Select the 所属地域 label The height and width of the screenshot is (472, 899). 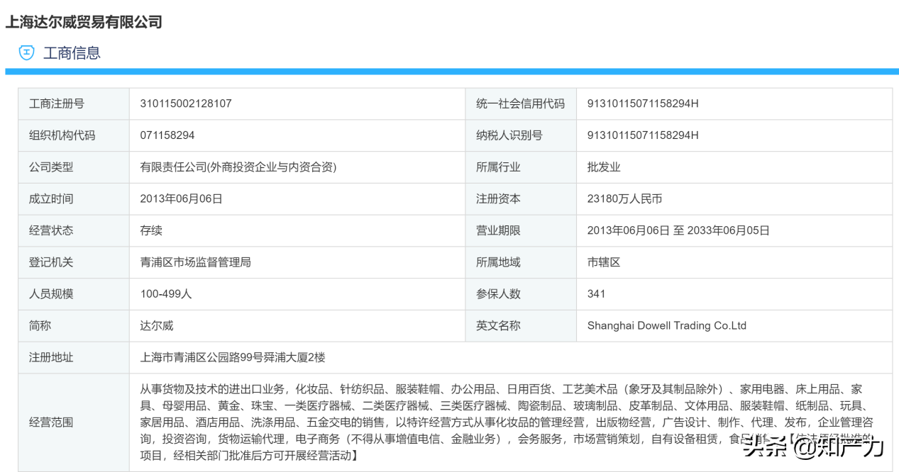[x=498, y=262]
